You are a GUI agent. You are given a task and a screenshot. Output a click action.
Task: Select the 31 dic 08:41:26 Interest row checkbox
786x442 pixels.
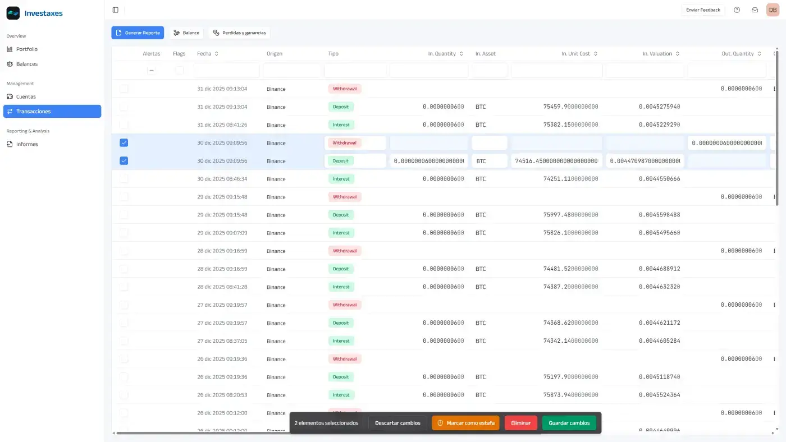124,125
